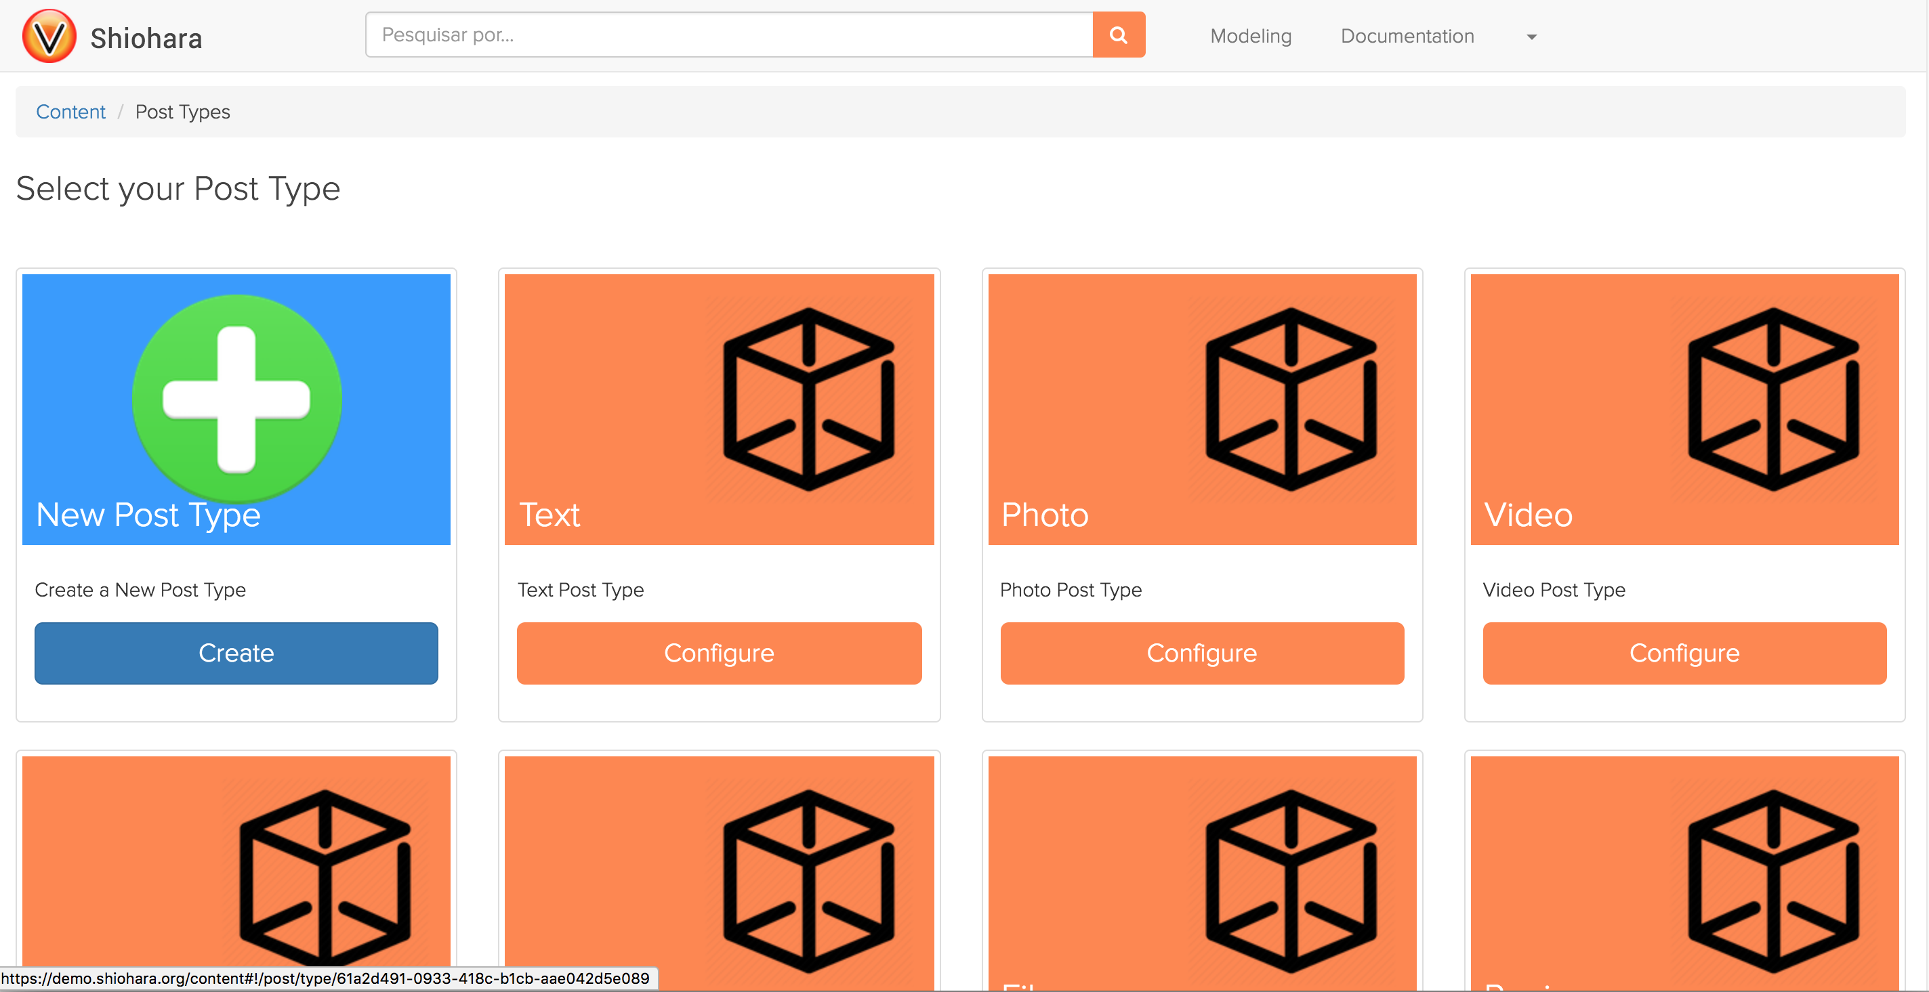
Task: Expand the navbar caret dropdown
Action: pyautogui.click(x=1531, y=37)
